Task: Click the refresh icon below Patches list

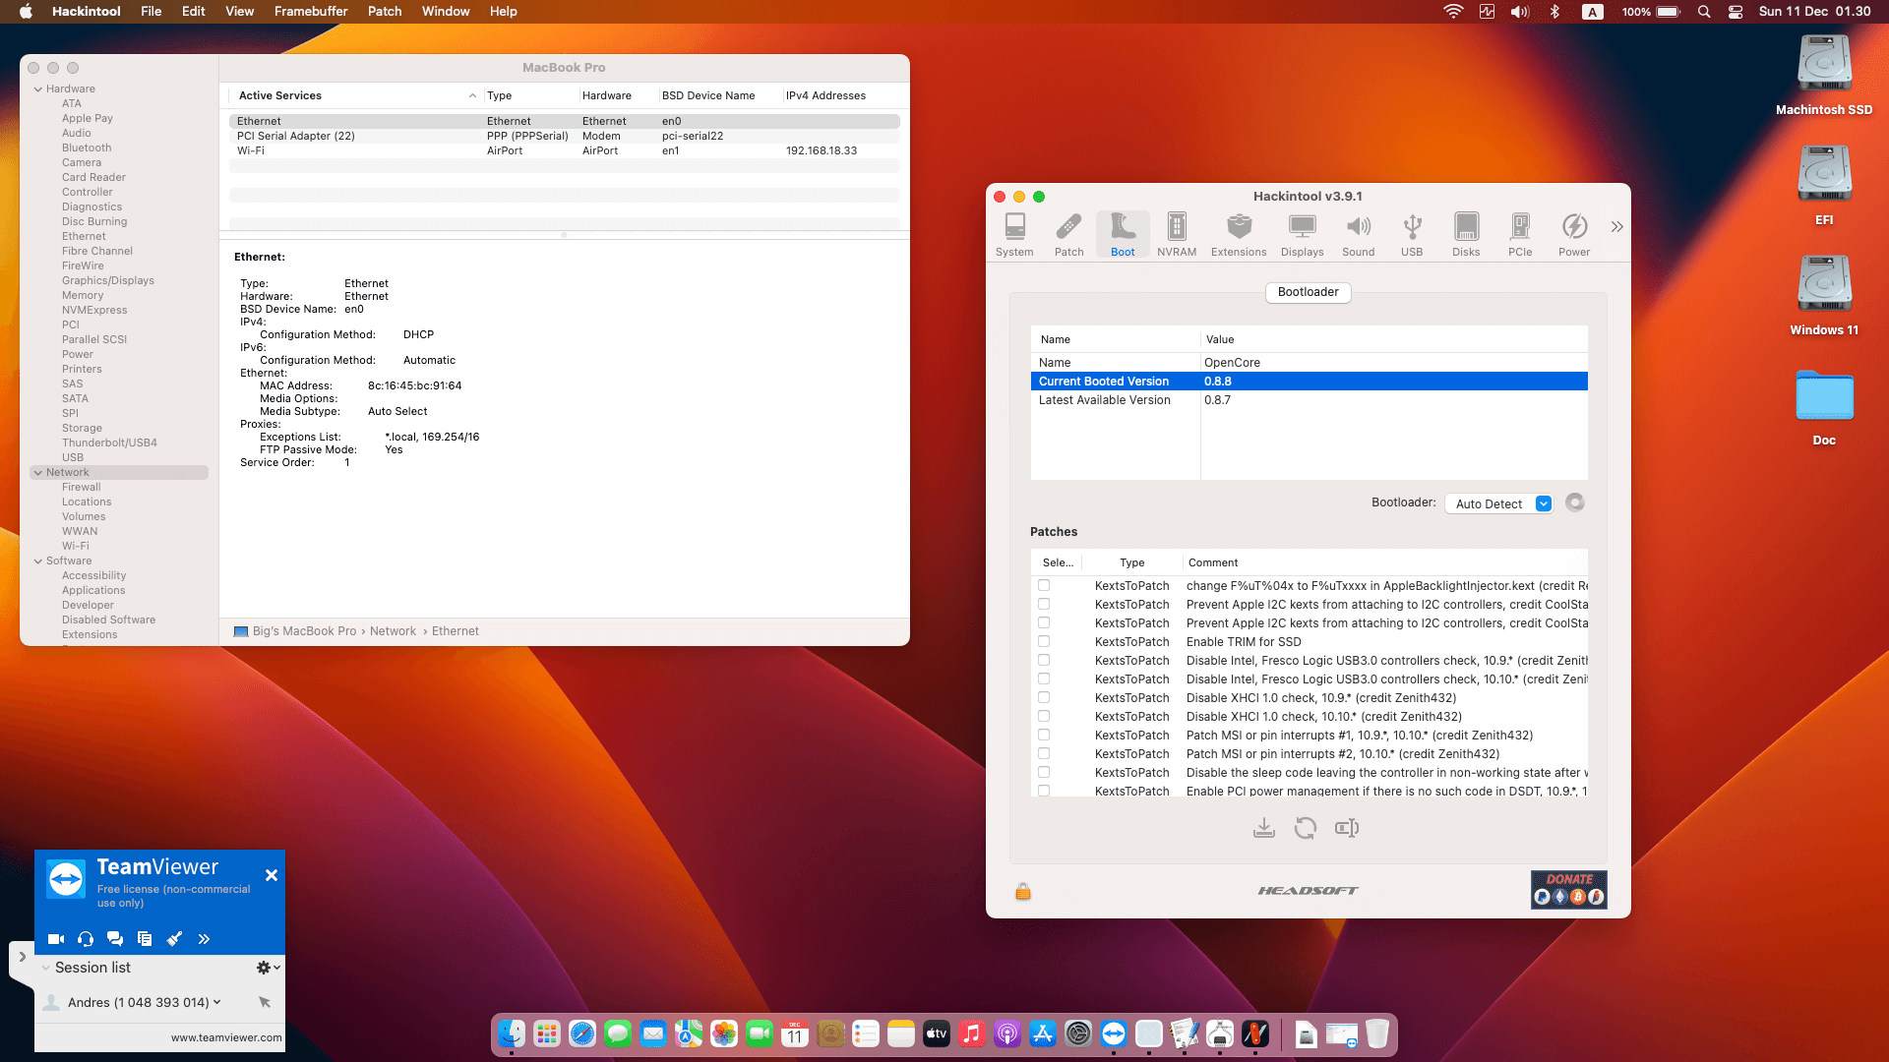Action: click(x=1306, y=828)
